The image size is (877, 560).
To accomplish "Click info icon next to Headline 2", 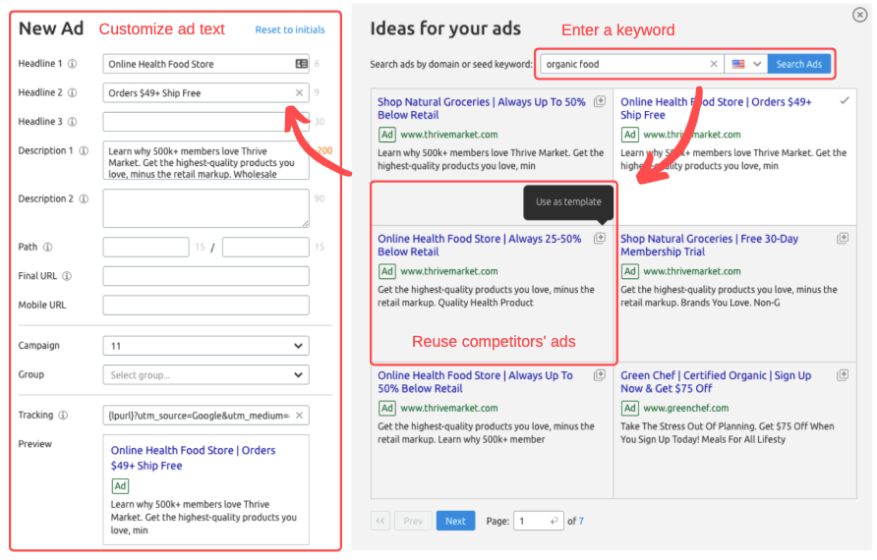I will click(x=72, y=92).
